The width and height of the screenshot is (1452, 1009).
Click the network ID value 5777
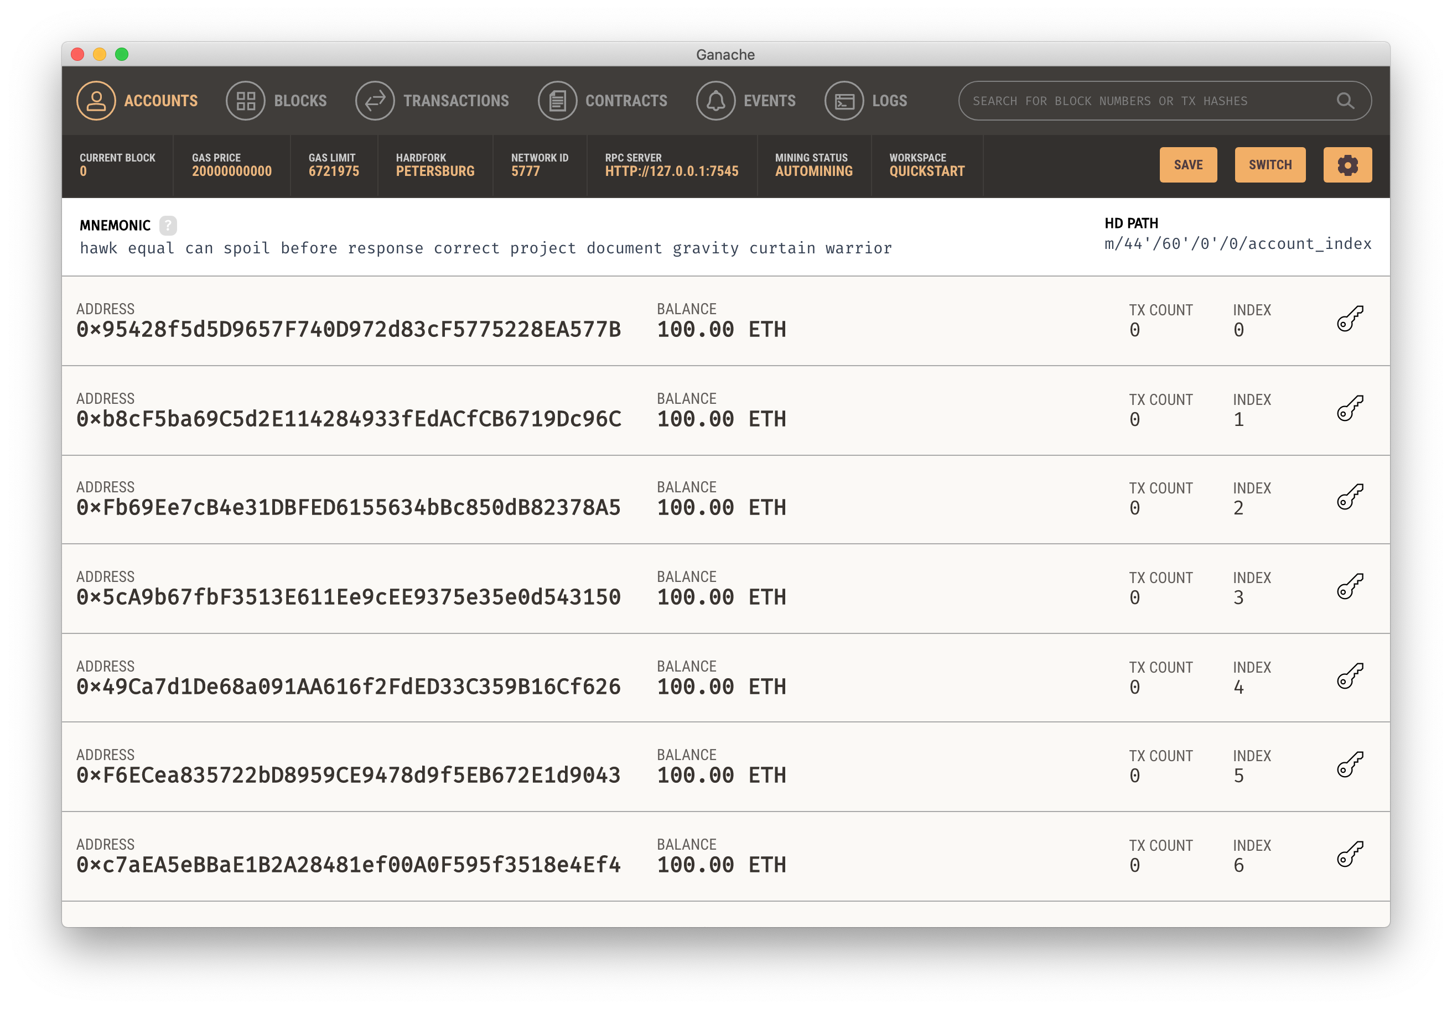coord(525,171)
